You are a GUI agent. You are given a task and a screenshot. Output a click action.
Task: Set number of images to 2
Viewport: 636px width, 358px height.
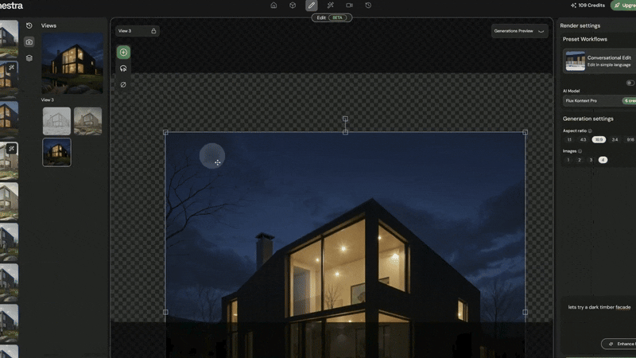580,160
